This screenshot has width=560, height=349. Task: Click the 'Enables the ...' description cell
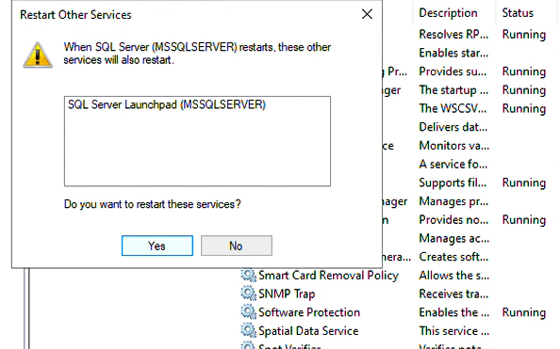click(454, 312)
